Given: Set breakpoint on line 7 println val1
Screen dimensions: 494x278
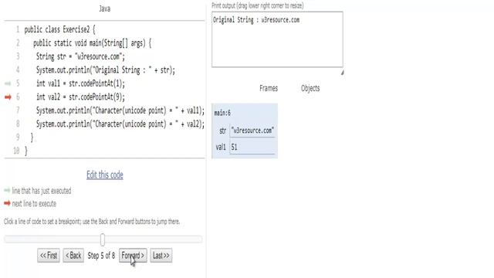Looking at the screenshot, I should 120,110.
